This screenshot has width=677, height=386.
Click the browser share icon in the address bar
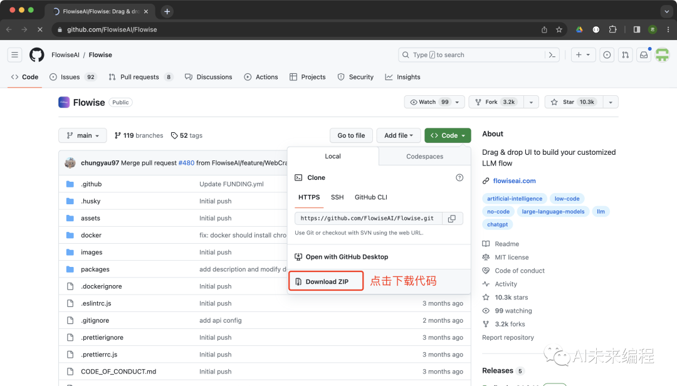[x=544, y=29]
